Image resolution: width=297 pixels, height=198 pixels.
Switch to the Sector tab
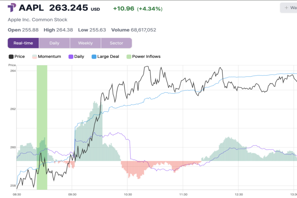pyautogui.click(x=116, y=43)
